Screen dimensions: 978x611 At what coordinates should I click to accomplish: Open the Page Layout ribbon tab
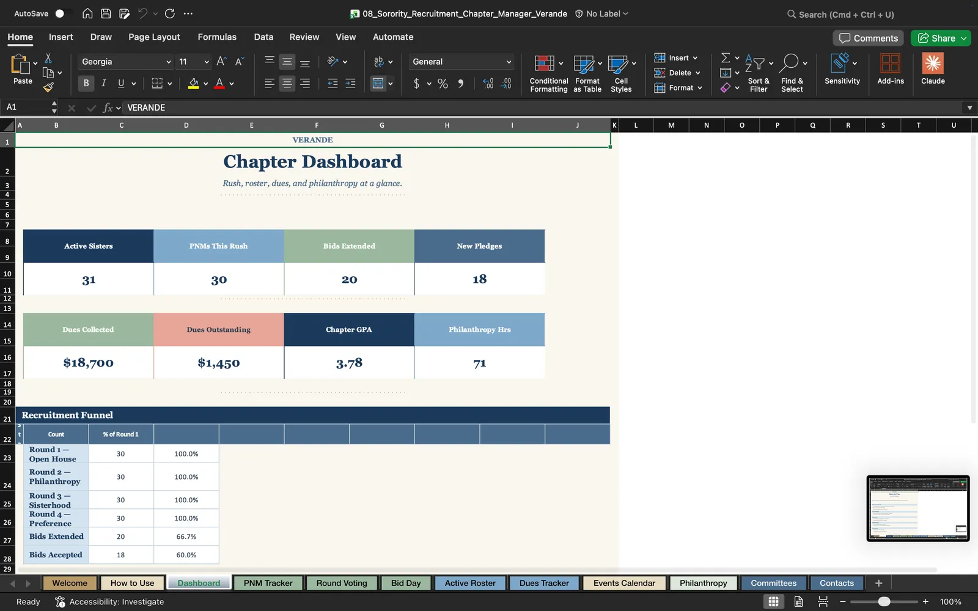pos(154,37)
